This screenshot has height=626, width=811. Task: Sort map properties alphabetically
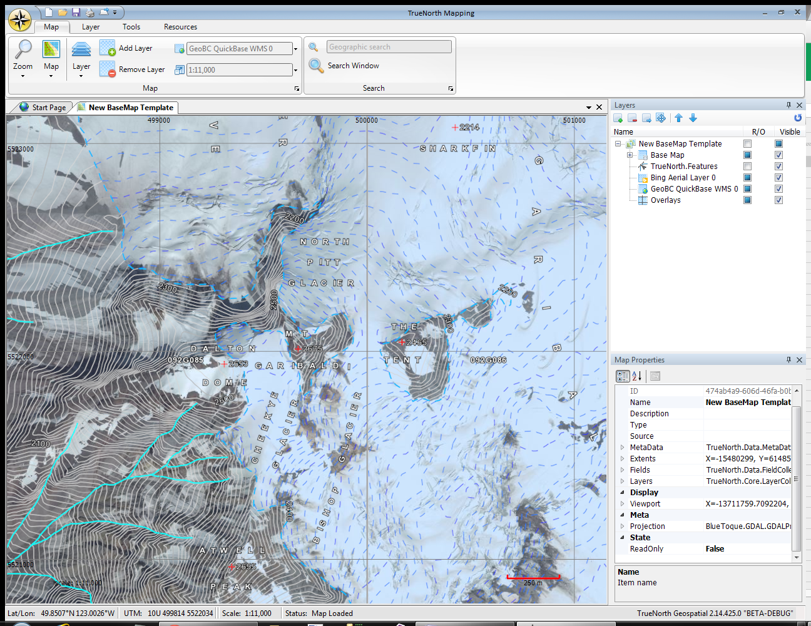coord(637,376)
